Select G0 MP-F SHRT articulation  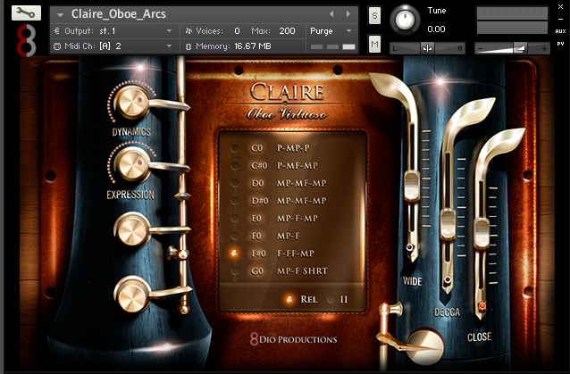pos(279,270)
